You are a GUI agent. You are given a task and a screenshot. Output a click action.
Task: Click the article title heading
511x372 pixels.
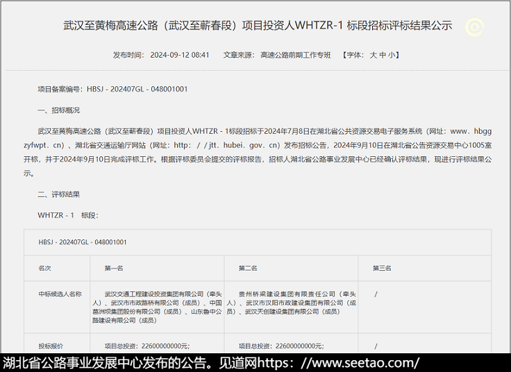point(258,26)
